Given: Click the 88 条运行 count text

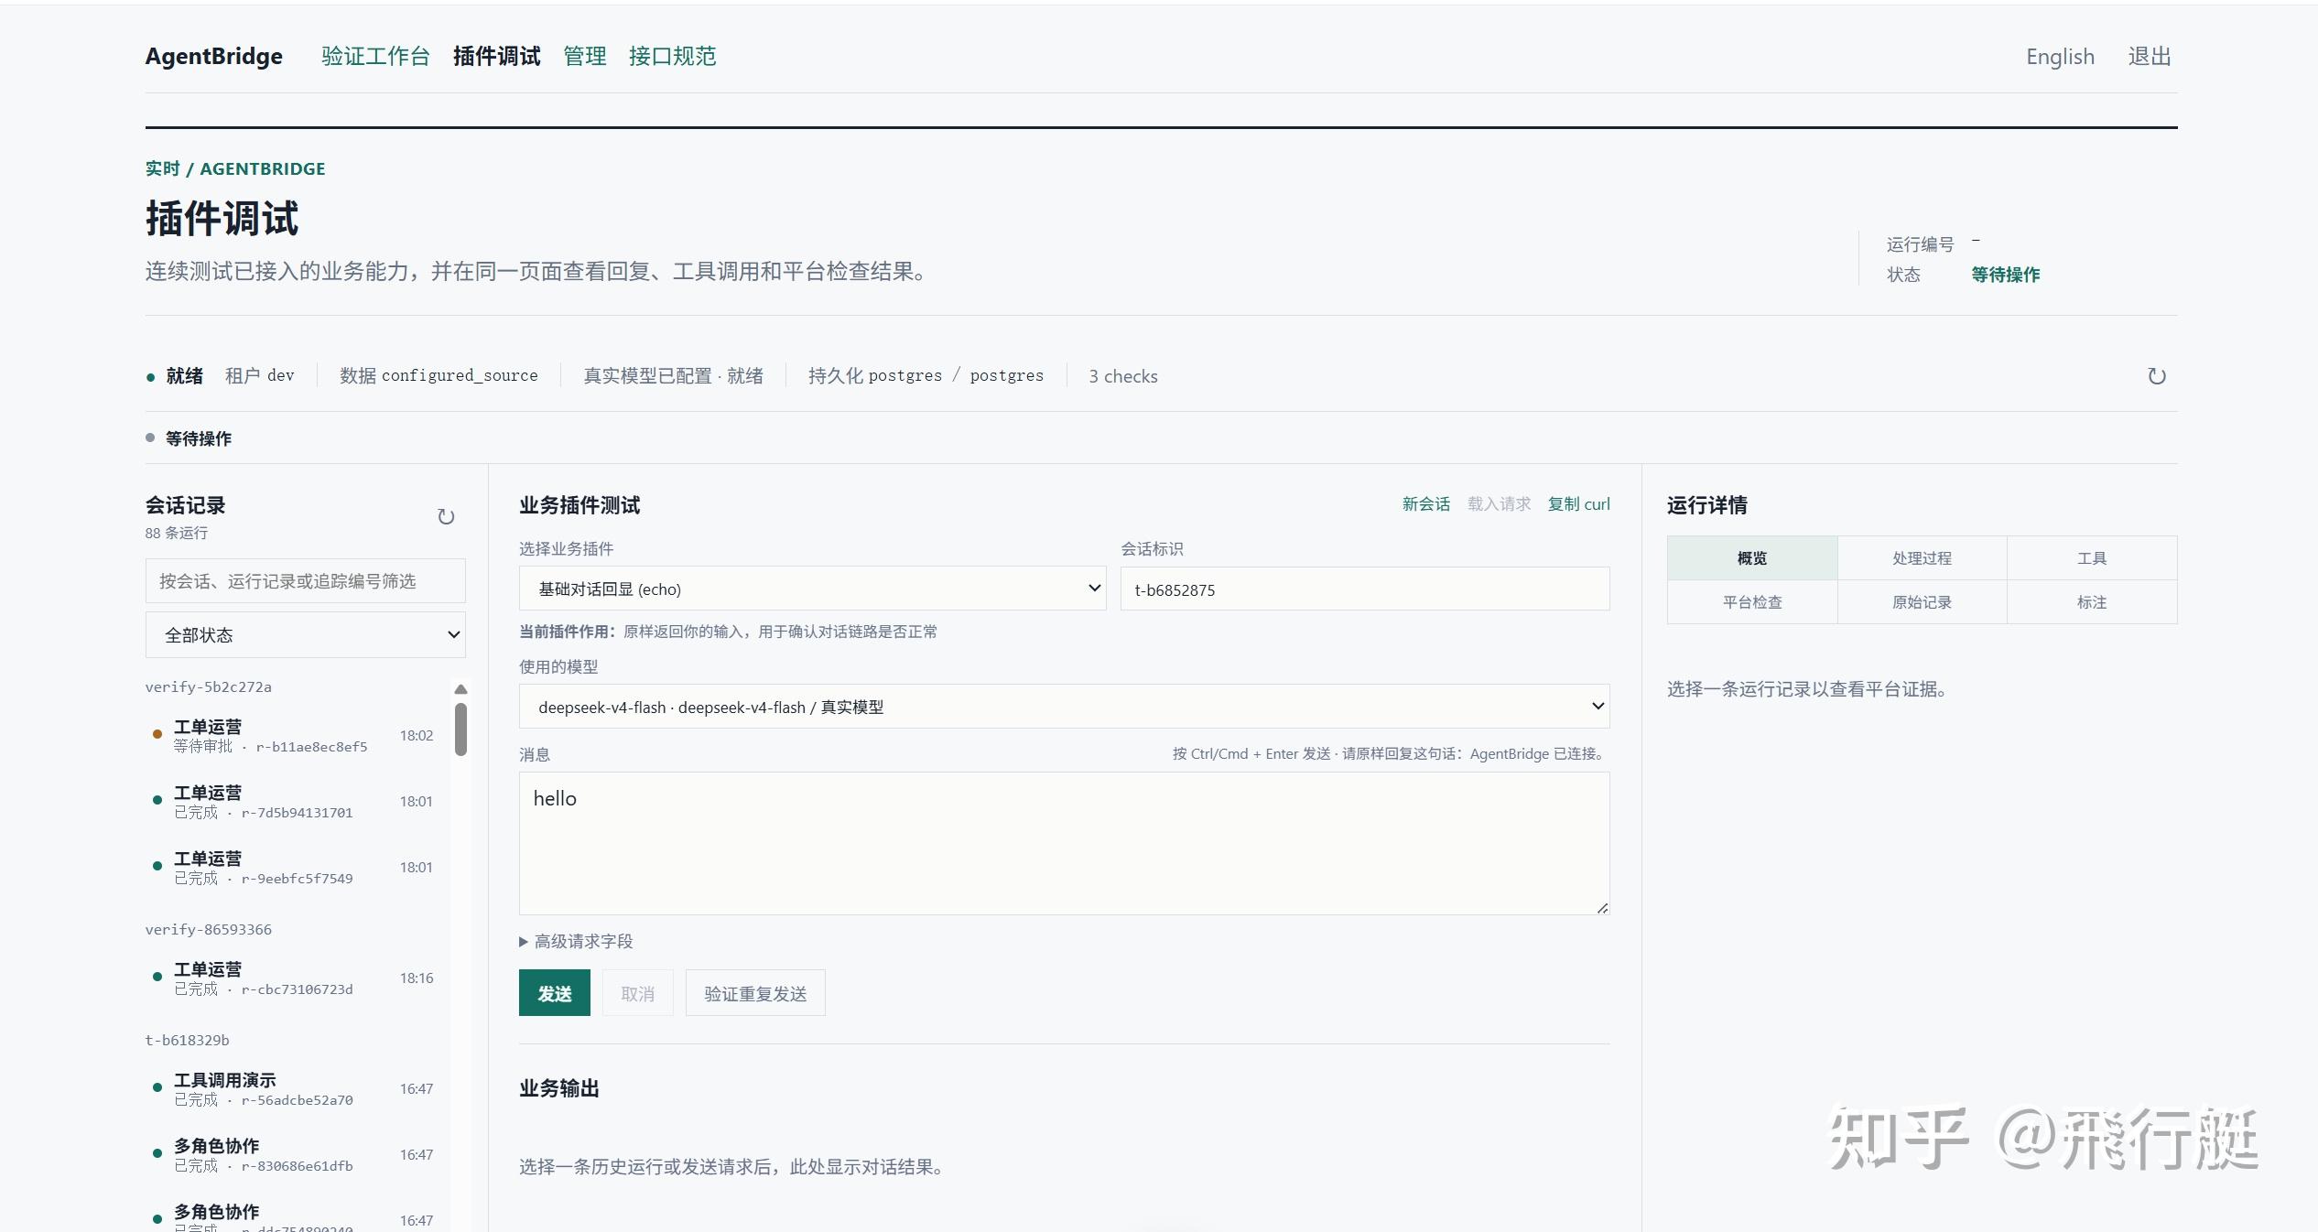Looking at the screenshot, I should (177, 533).
